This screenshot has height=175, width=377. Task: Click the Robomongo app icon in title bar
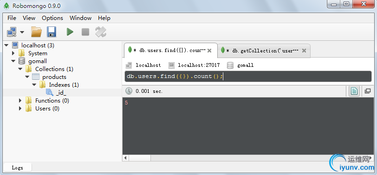pos(6,6)
